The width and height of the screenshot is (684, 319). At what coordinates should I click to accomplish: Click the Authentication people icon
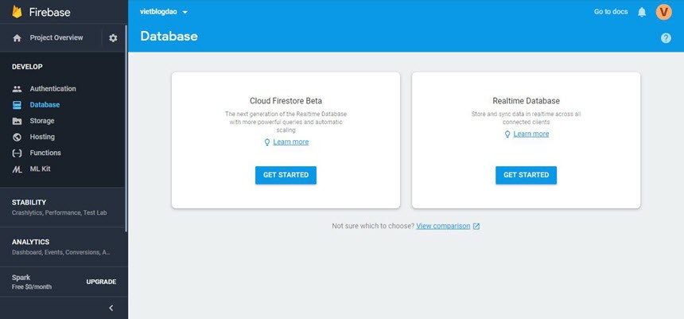tap(17, 89)
